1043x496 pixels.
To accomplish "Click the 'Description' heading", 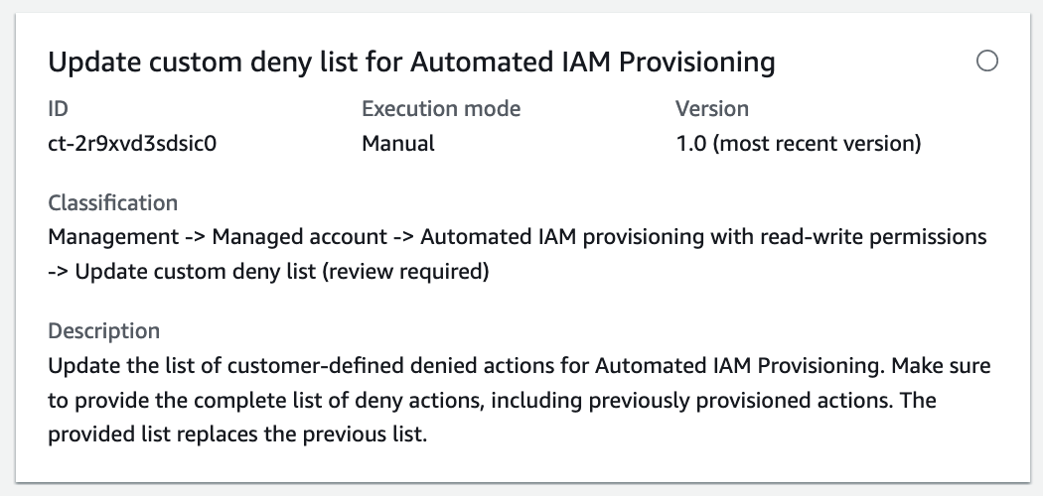I will click(103, 330).
